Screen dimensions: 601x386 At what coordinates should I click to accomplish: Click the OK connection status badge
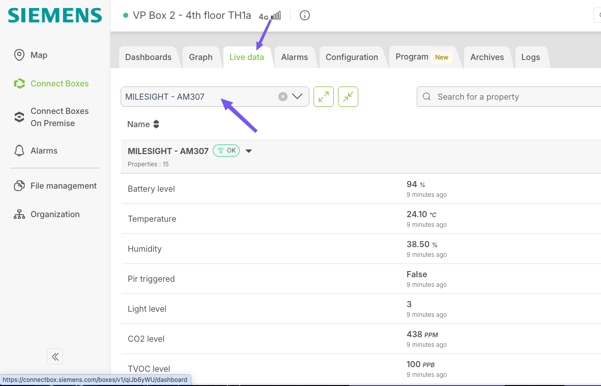coord(226,151)
